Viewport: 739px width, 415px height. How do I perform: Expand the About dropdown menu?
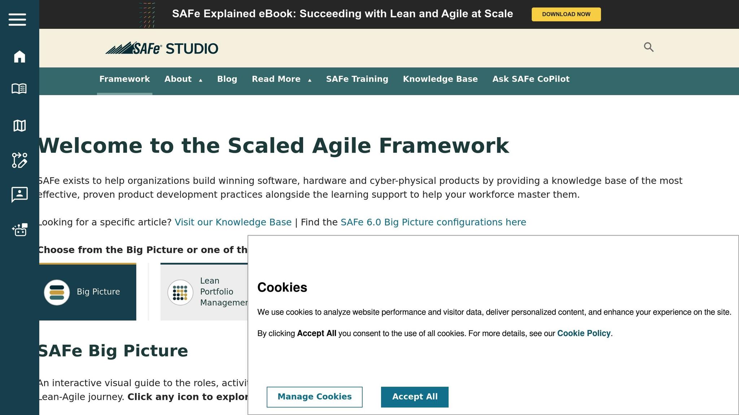click(x=183, y=79)
